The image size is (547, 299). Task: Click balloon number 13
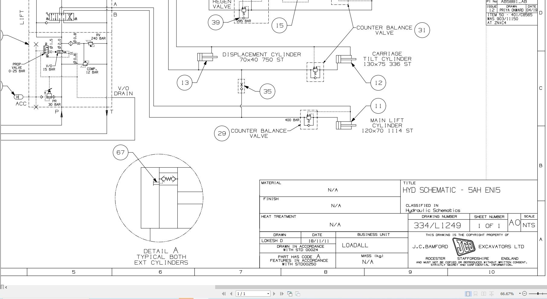coord(185,82)
